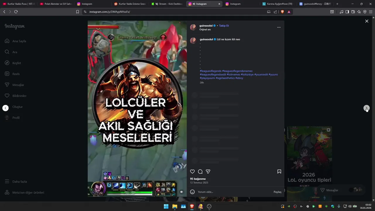
Task: Close the active Instagram tab
Action: [219, 4]
